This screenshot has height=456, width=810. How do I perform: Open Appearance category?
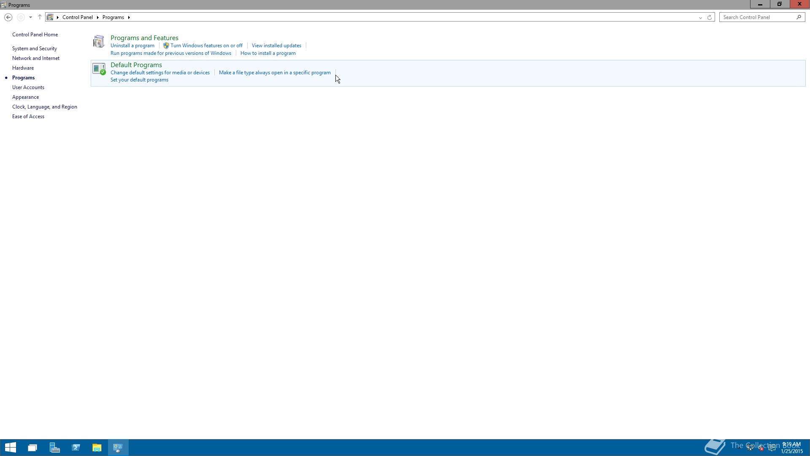coord(26,97)
